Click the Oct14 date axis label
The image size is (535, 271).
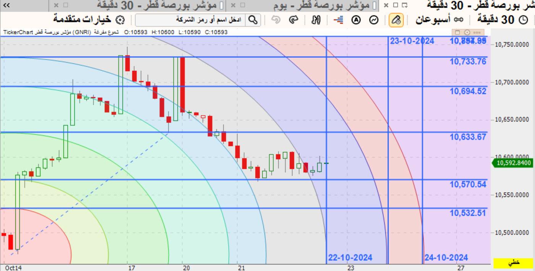tap(13, 268)
